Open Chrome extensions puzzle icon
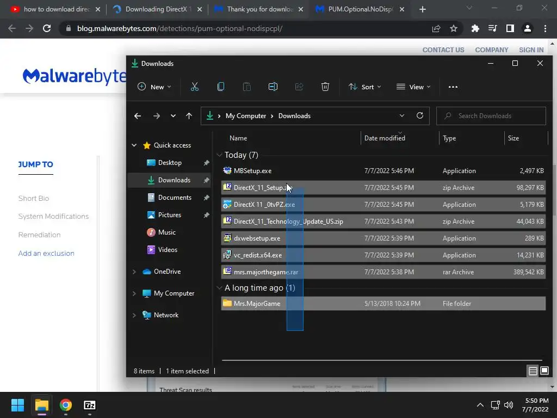This screenshot has height=418, width=557. 475,28
